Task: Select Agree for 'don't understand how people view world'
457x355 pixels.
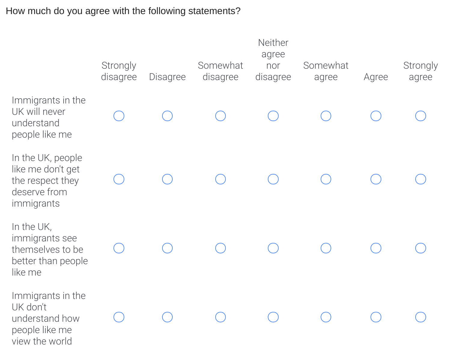Action: click(x=376, y=317)
